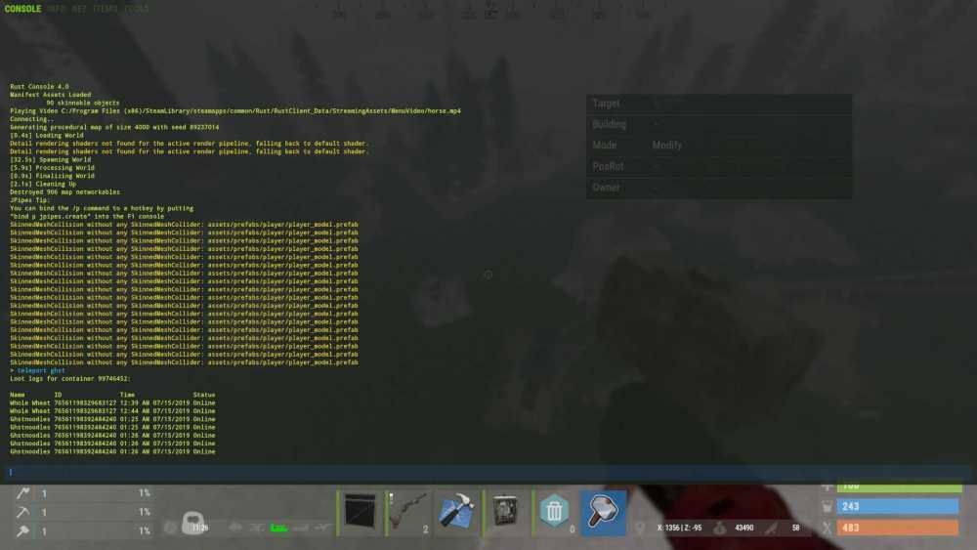This screenshot has width=977, height=550.
Task: Click the green health bar
Action: pos(898,486)
